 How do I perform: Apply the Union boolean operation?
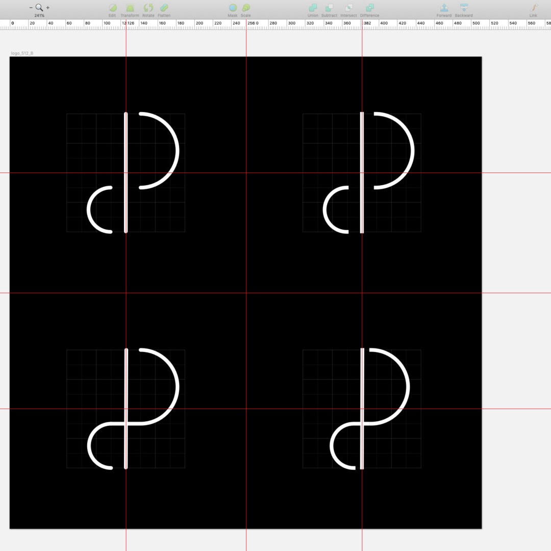click(x=313, y=8)
